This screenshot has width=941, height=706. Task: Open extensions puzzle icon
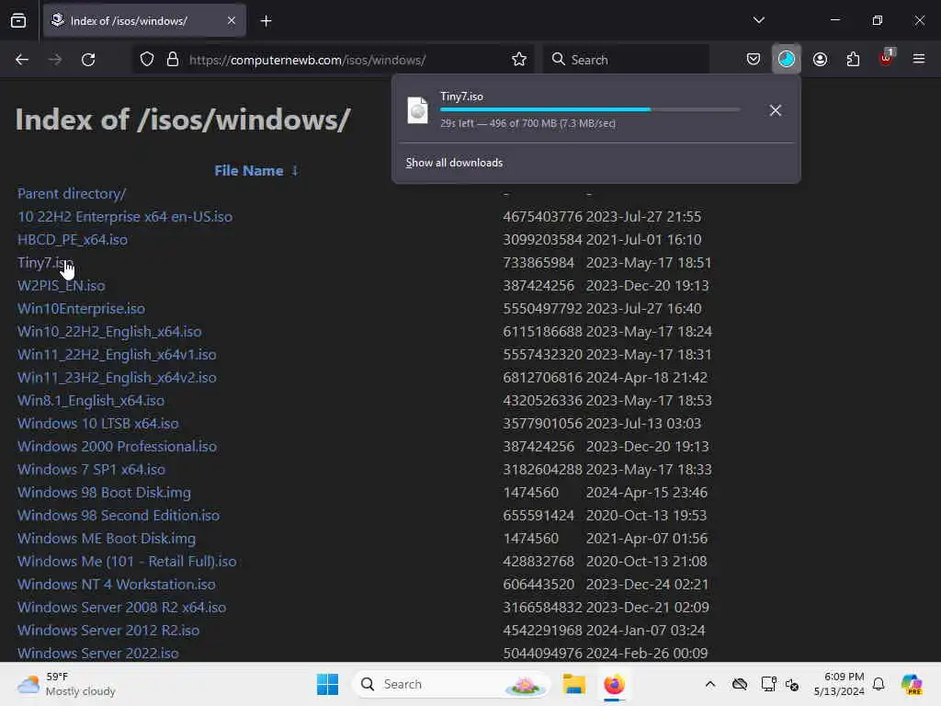pos(853,60)
